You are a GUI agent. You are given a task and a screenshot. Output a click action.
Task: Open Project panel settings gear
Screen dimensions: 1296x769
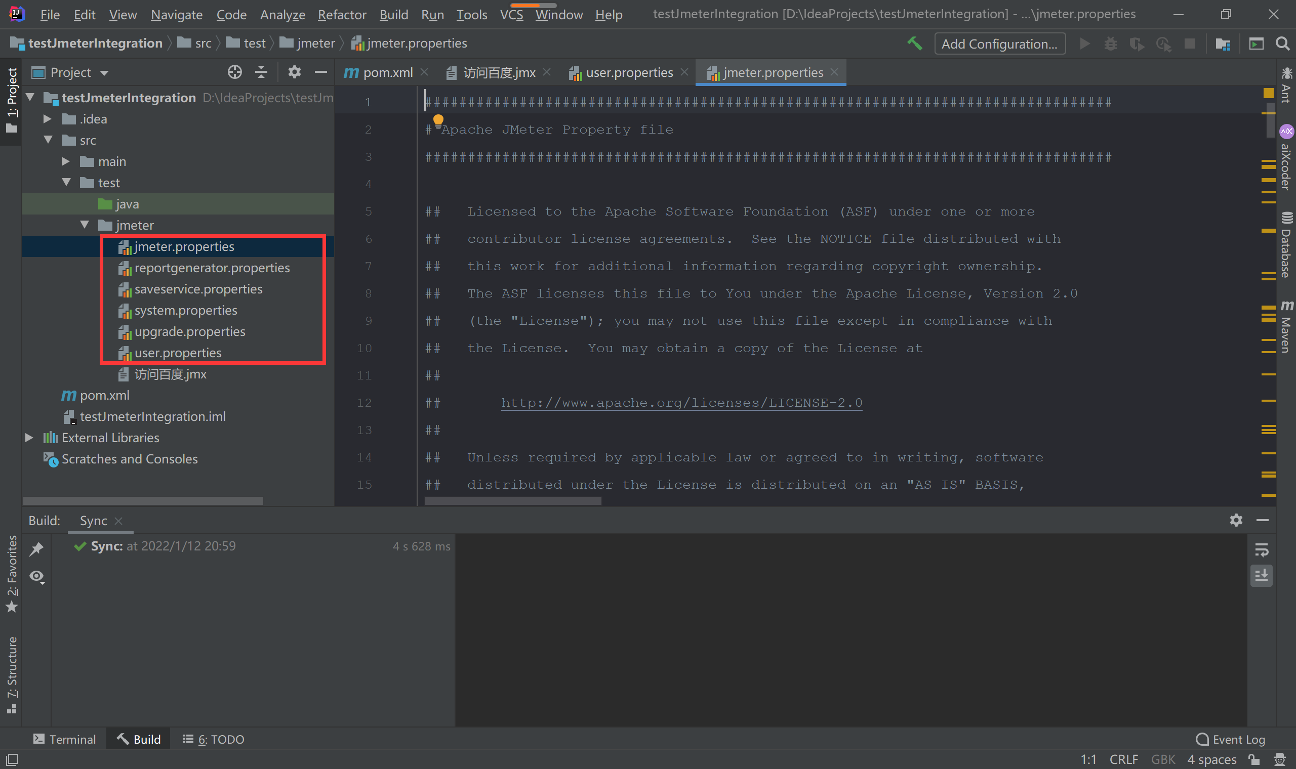pos(294,72)
